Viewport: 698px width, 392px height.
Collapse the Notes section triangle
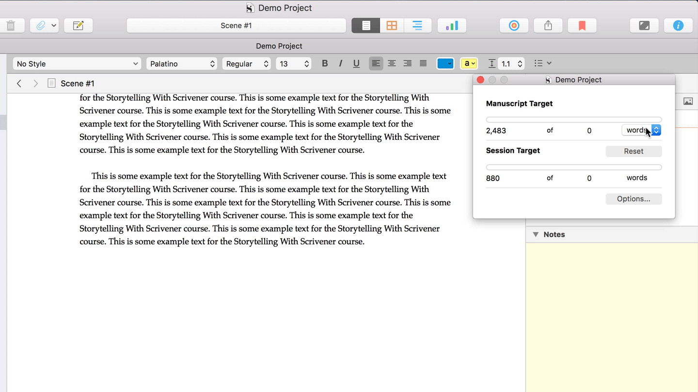coord(536,234)
